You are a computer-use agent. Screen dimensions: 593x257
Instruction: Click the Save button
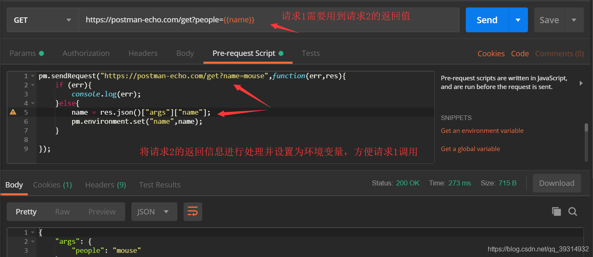(x=549, y=20)
